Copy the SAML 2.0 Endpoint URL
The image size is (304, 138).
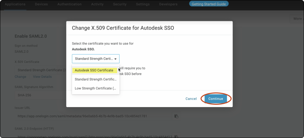(x=177, y=136)
